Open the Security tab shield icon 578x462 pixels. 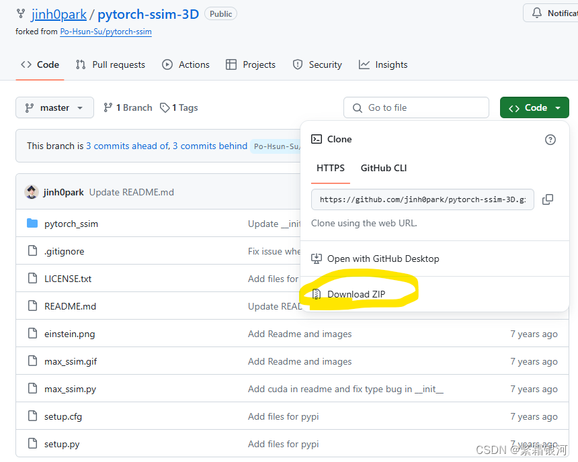click(x=296, y=64)
